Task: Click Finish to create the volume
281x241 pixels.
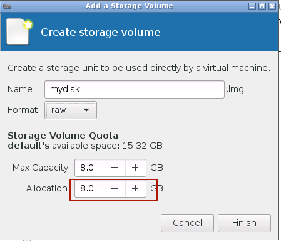Action: point(244,223)
